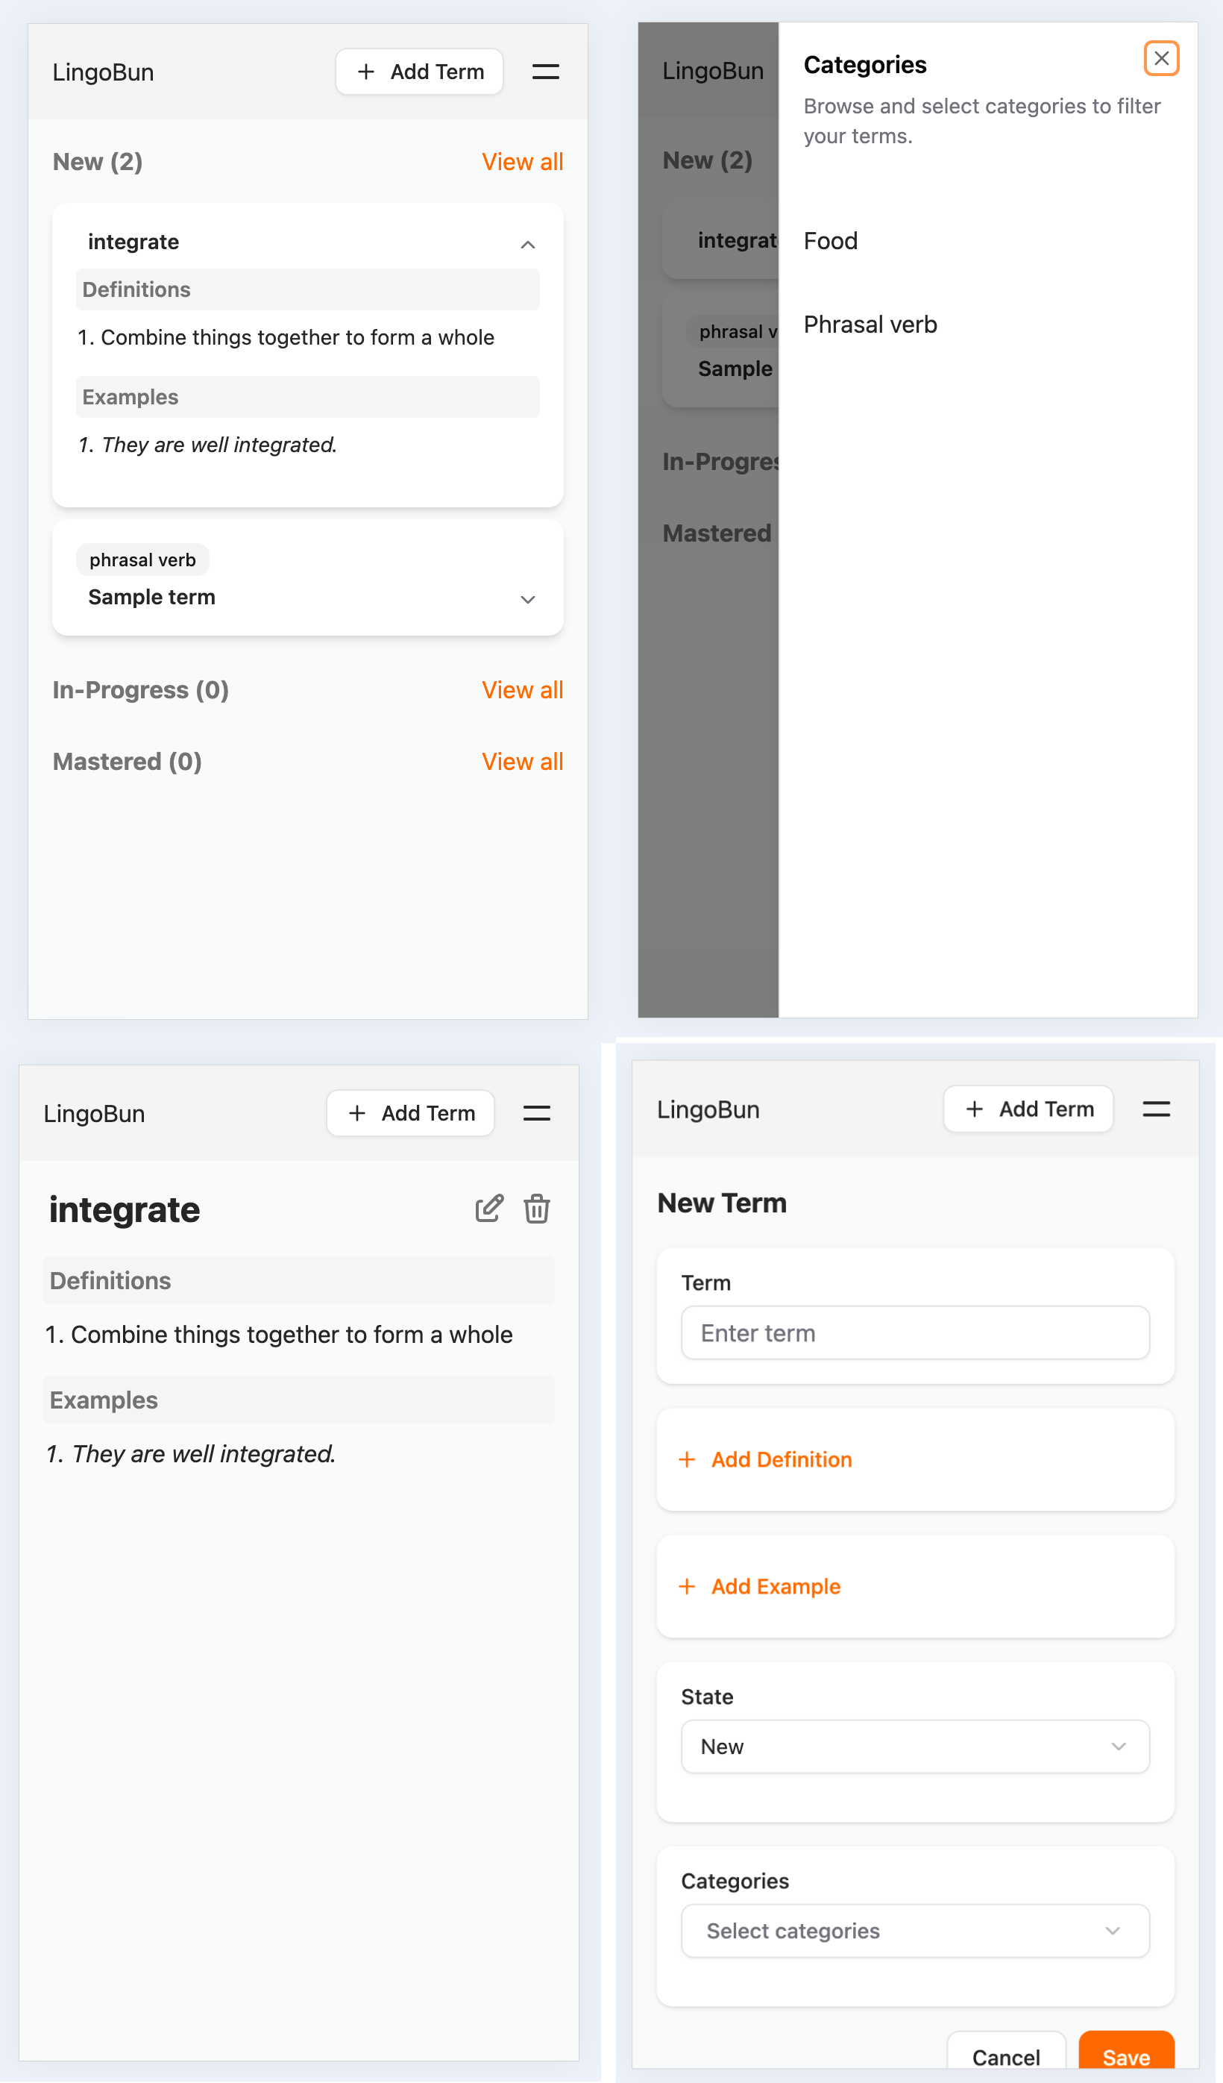Click the Enter term input field
This screenshot has height=2083, width=1223.
tap(915, 1333)
